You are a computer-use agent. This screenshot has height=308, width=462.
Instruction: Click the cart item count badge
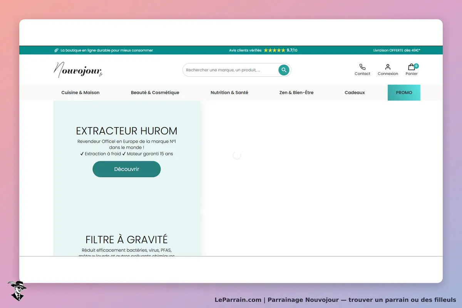[x=416, y=66]
